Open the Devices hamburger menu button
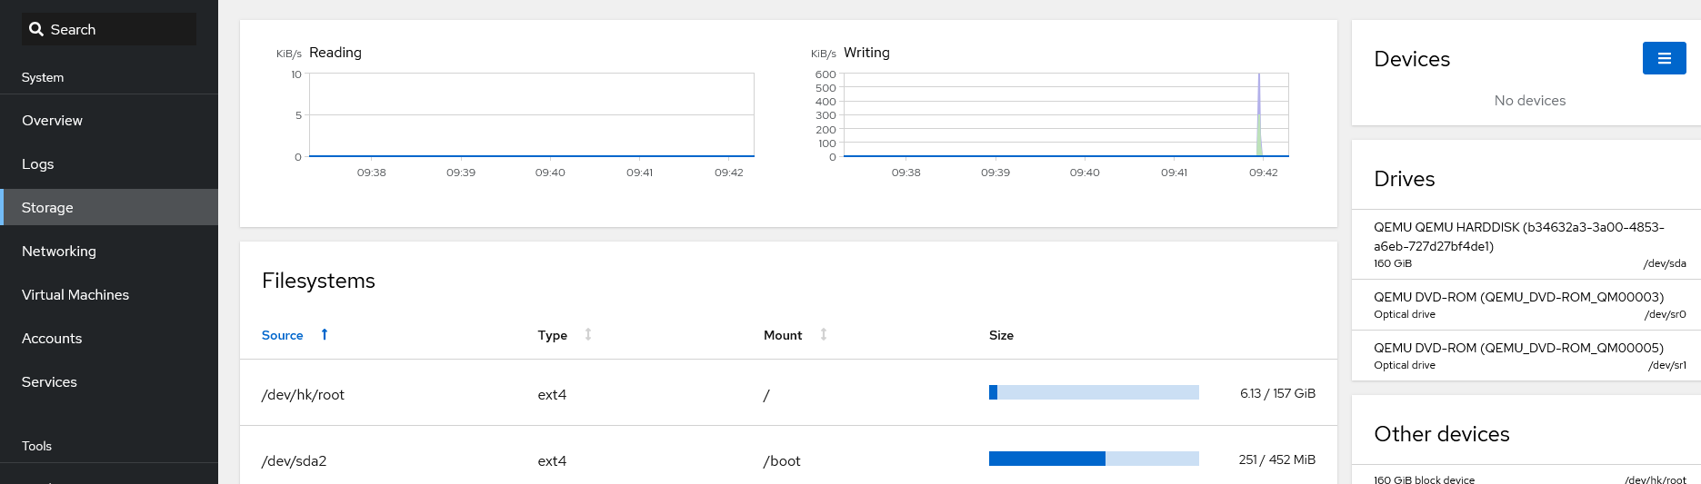 [x=1664, y=58]
